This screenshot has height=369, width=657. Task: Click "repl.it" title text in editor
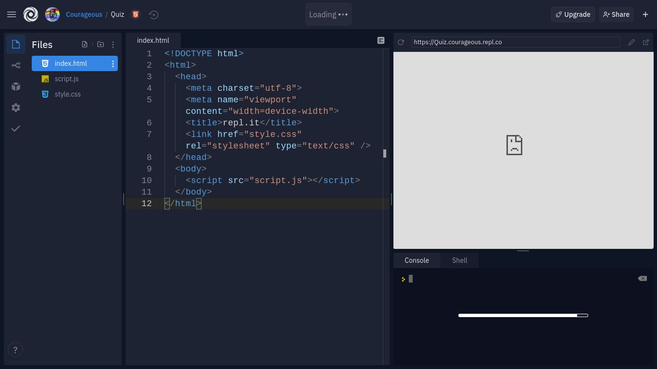[x=241, y=123]
